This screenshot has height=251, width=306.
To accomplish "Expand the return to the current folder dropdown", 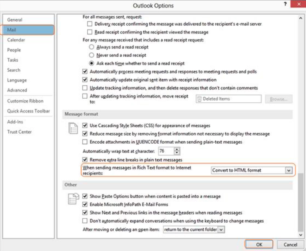I will coord(221,230).
